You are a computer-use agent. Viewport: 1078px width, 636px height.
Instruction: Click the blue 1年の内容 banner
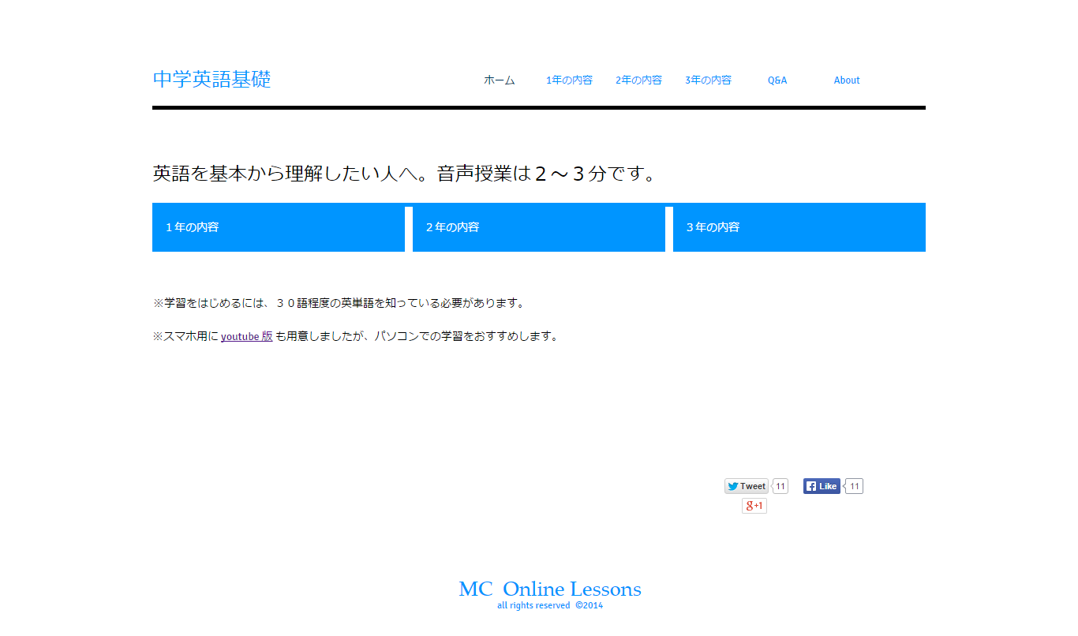pyautogui.click(x=278, y=227)
